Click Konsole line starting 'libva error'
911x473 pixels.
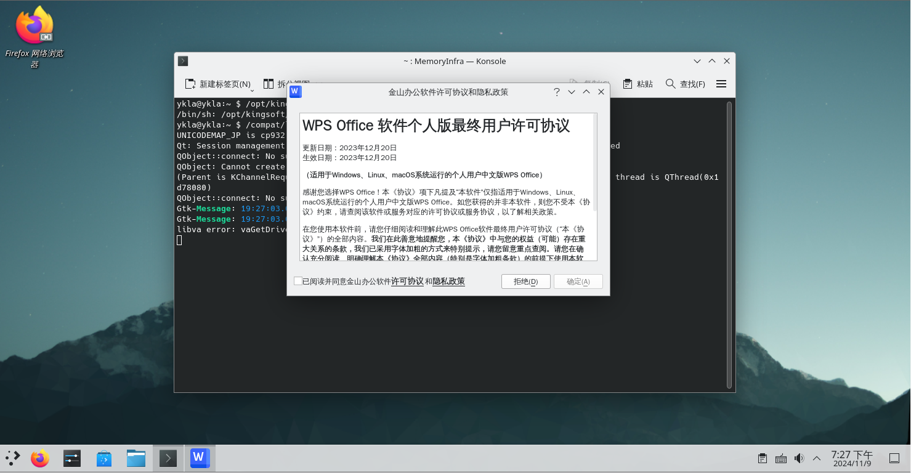coord(231,229)
